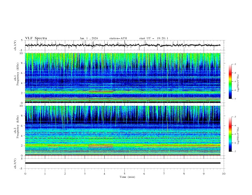This screenshot has height=195, width=252.
Task: Click the date "Jan. 1, 2024"
Action: click(89, 38)
